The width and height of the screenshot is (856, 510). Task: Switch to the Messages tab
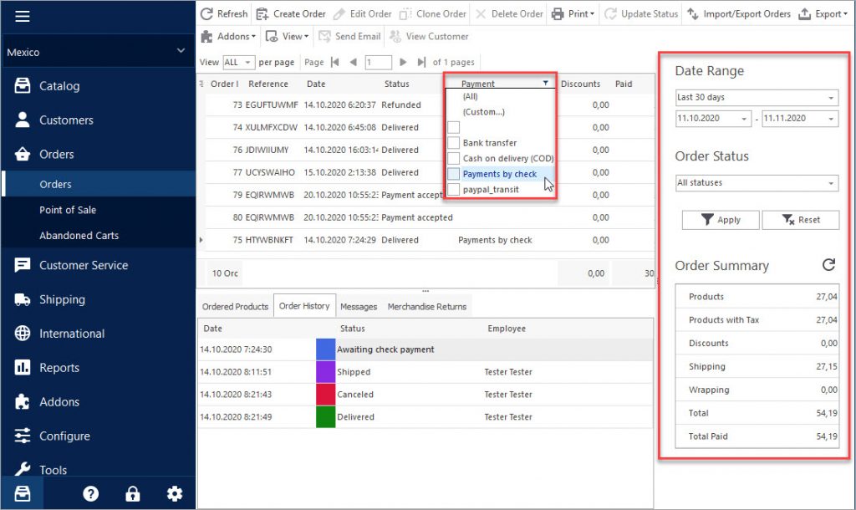(358, 305)
